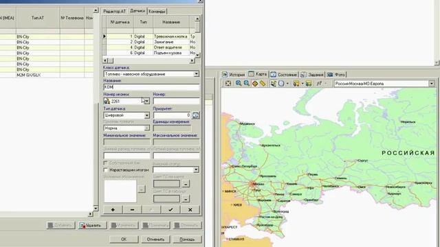This screenshot has width=440, height=247.
Task: Click the sensor table horizontal scrollbar right arrow
Action: [192, 60]
